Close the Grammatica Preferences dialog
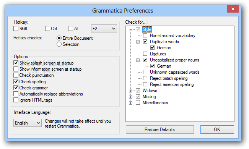This screenshot has height=149, width=249. 233,9
